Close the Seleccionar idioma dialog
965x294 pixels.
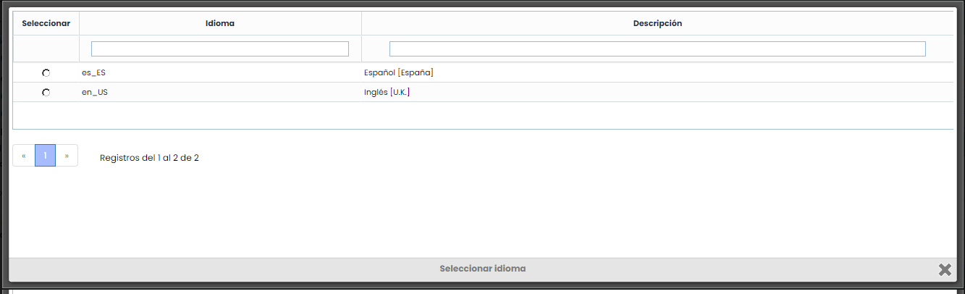[x=944, y=269]
